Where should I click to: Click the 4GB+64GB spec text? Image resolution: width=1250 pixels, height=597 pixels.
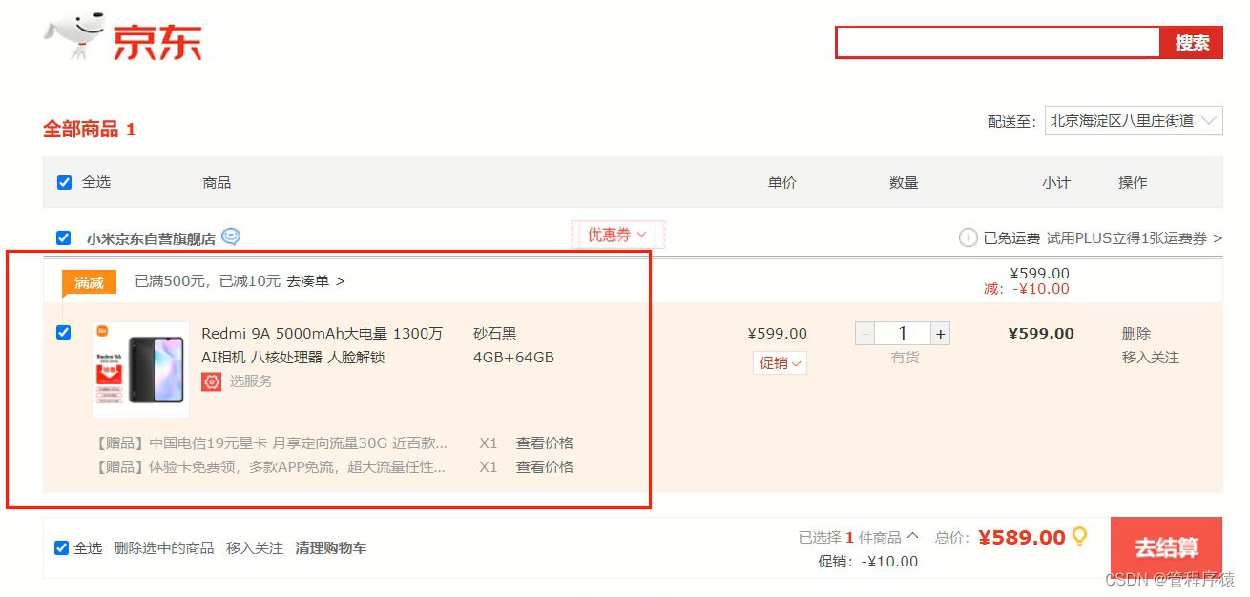[x=513, y=357]
